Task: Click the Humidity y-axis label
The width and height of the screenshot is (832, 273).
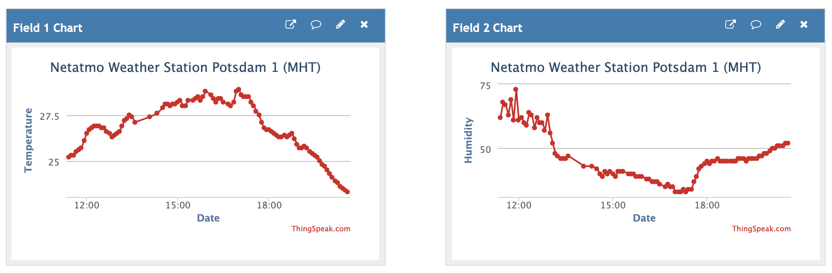Action: tap(468, 140)
